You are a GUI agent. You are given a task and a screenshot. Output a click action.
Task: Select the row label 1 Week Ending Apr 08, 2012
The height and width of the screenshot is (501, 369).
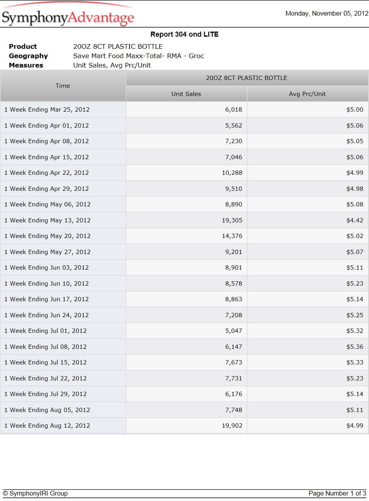pyautogui.click(x=46, y=141)
